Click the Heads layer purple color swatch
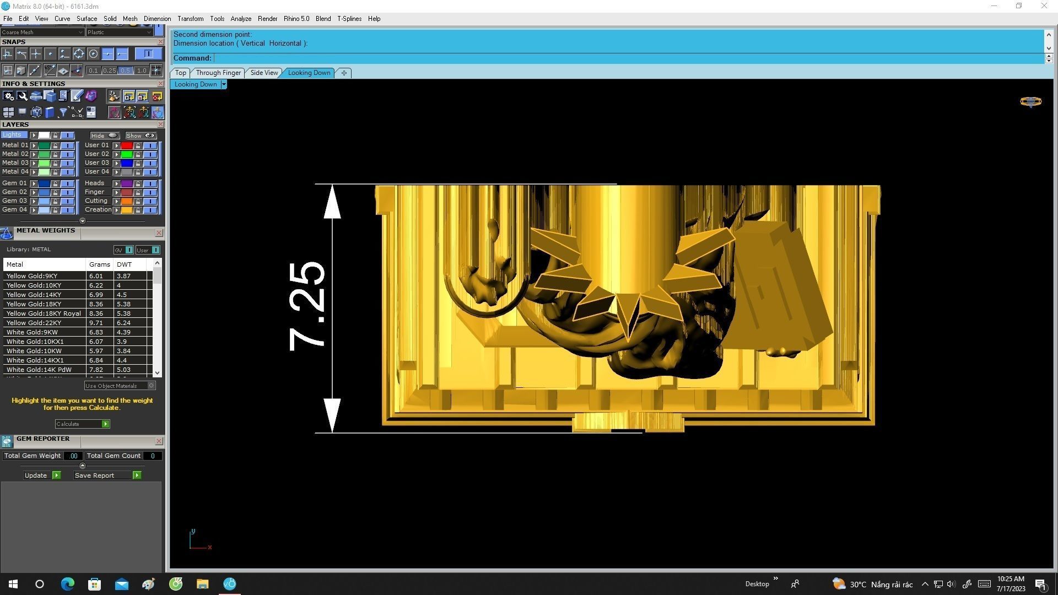Image resolution: width=1058 pixels, height=595 pixels. pyautogui.click(x=127, y=183)
